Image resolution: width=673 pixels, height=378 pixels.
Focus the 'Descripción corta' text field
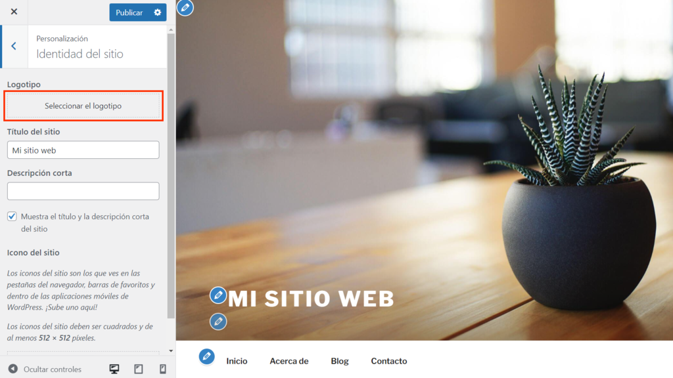[x=83, y=191]
